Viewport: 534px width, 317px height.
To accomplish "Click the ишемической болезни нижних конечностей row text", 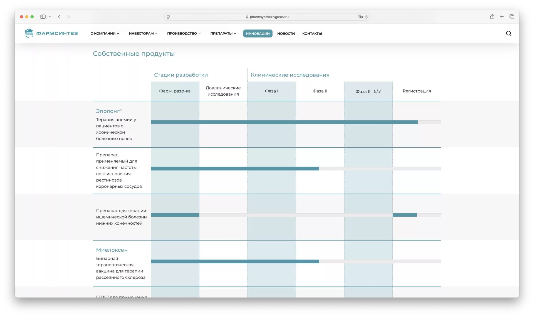I will coord(121,217).
